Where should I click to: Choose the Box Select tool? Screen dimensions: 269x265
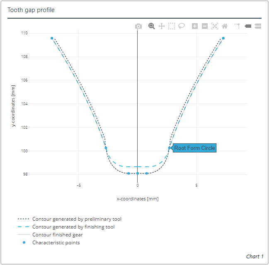coord(172,26)
